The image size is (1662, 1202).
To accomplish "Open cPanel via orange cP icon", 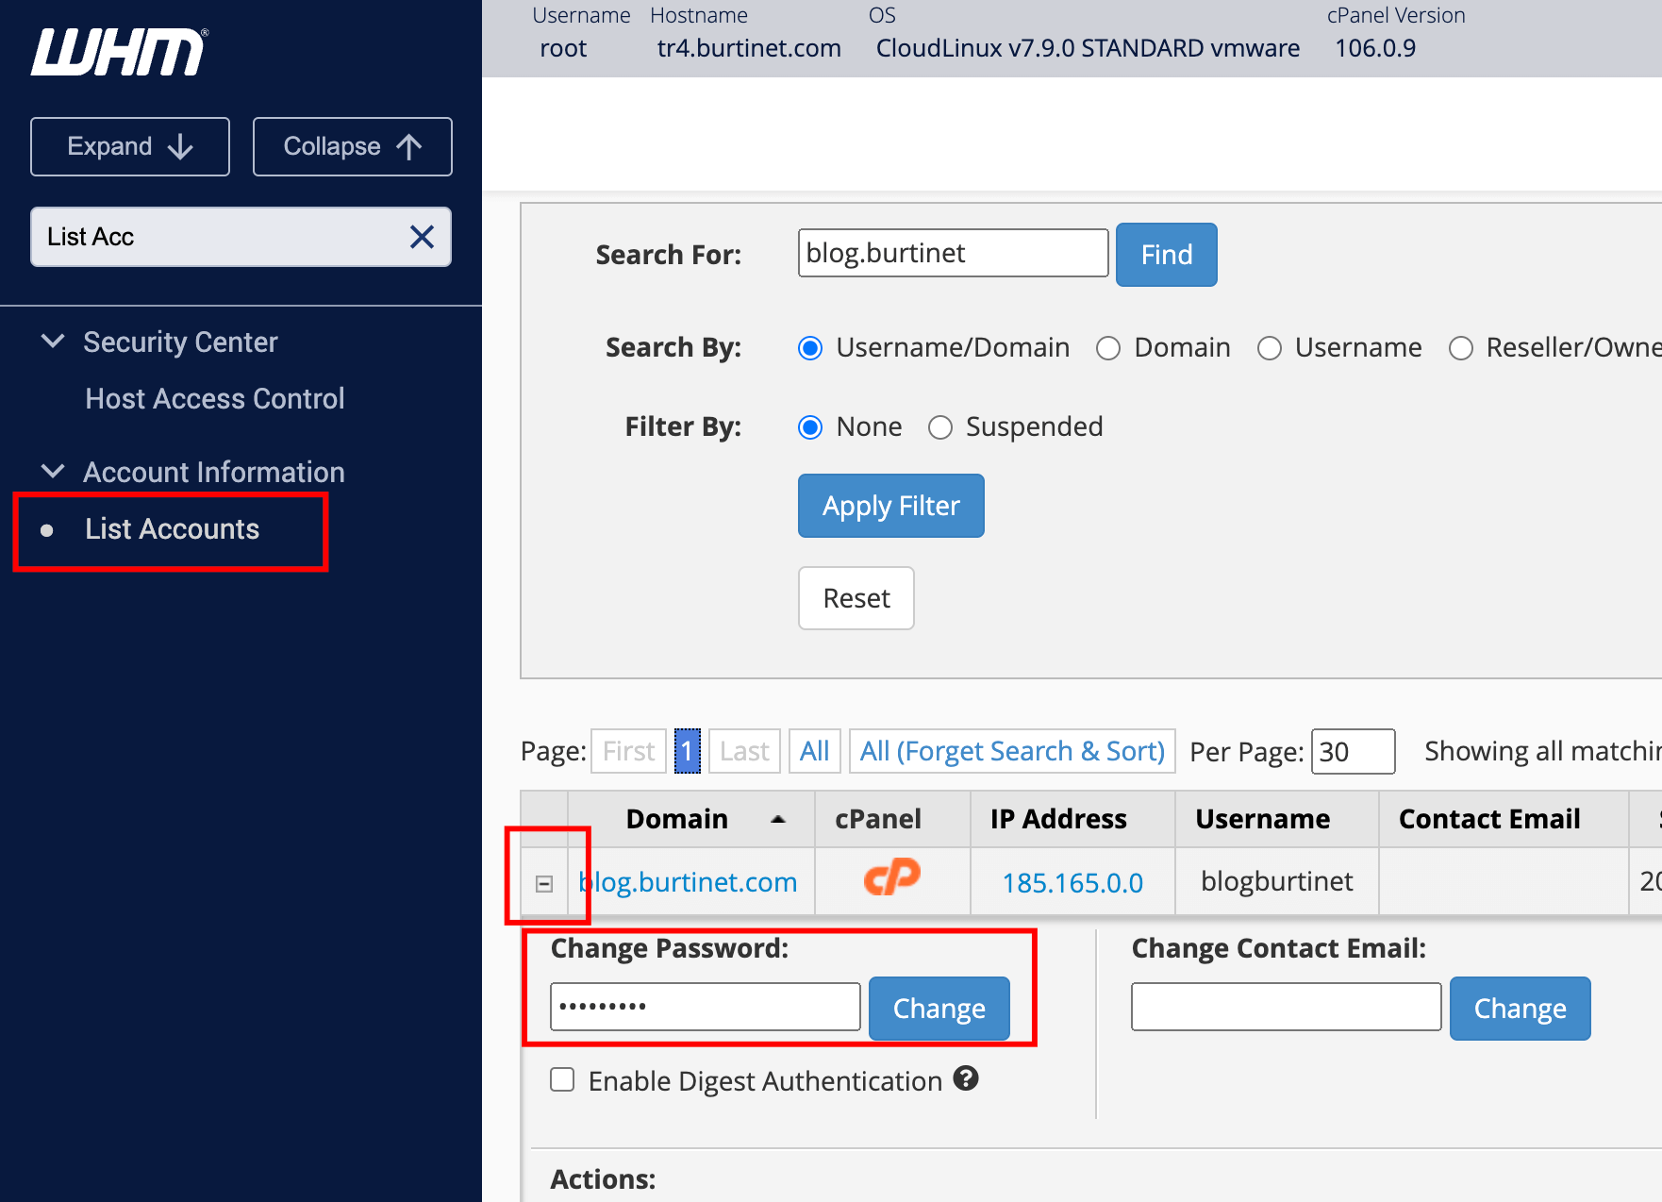I will (891, 878).
